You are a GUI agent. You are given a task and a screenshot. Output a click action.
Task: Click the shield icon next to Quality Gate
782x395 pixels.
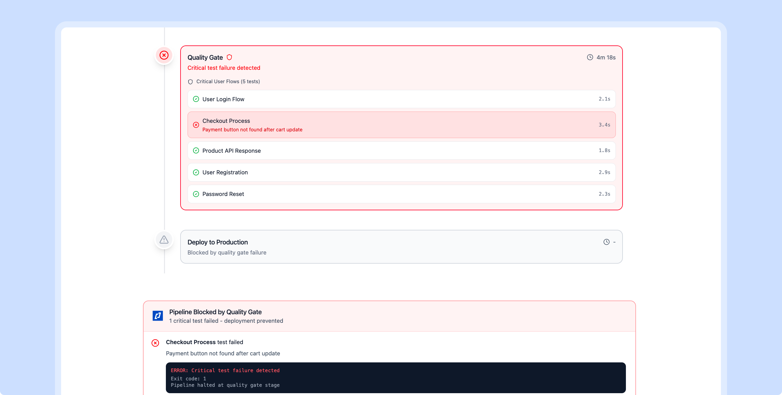229,57
